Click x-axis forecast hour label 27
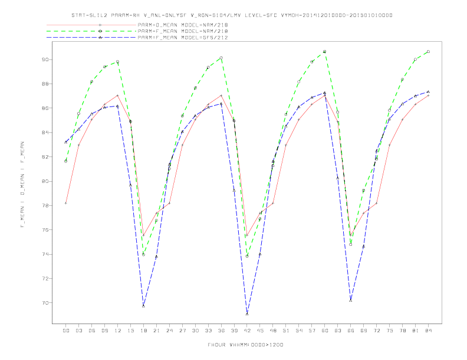 coord(182,331)
